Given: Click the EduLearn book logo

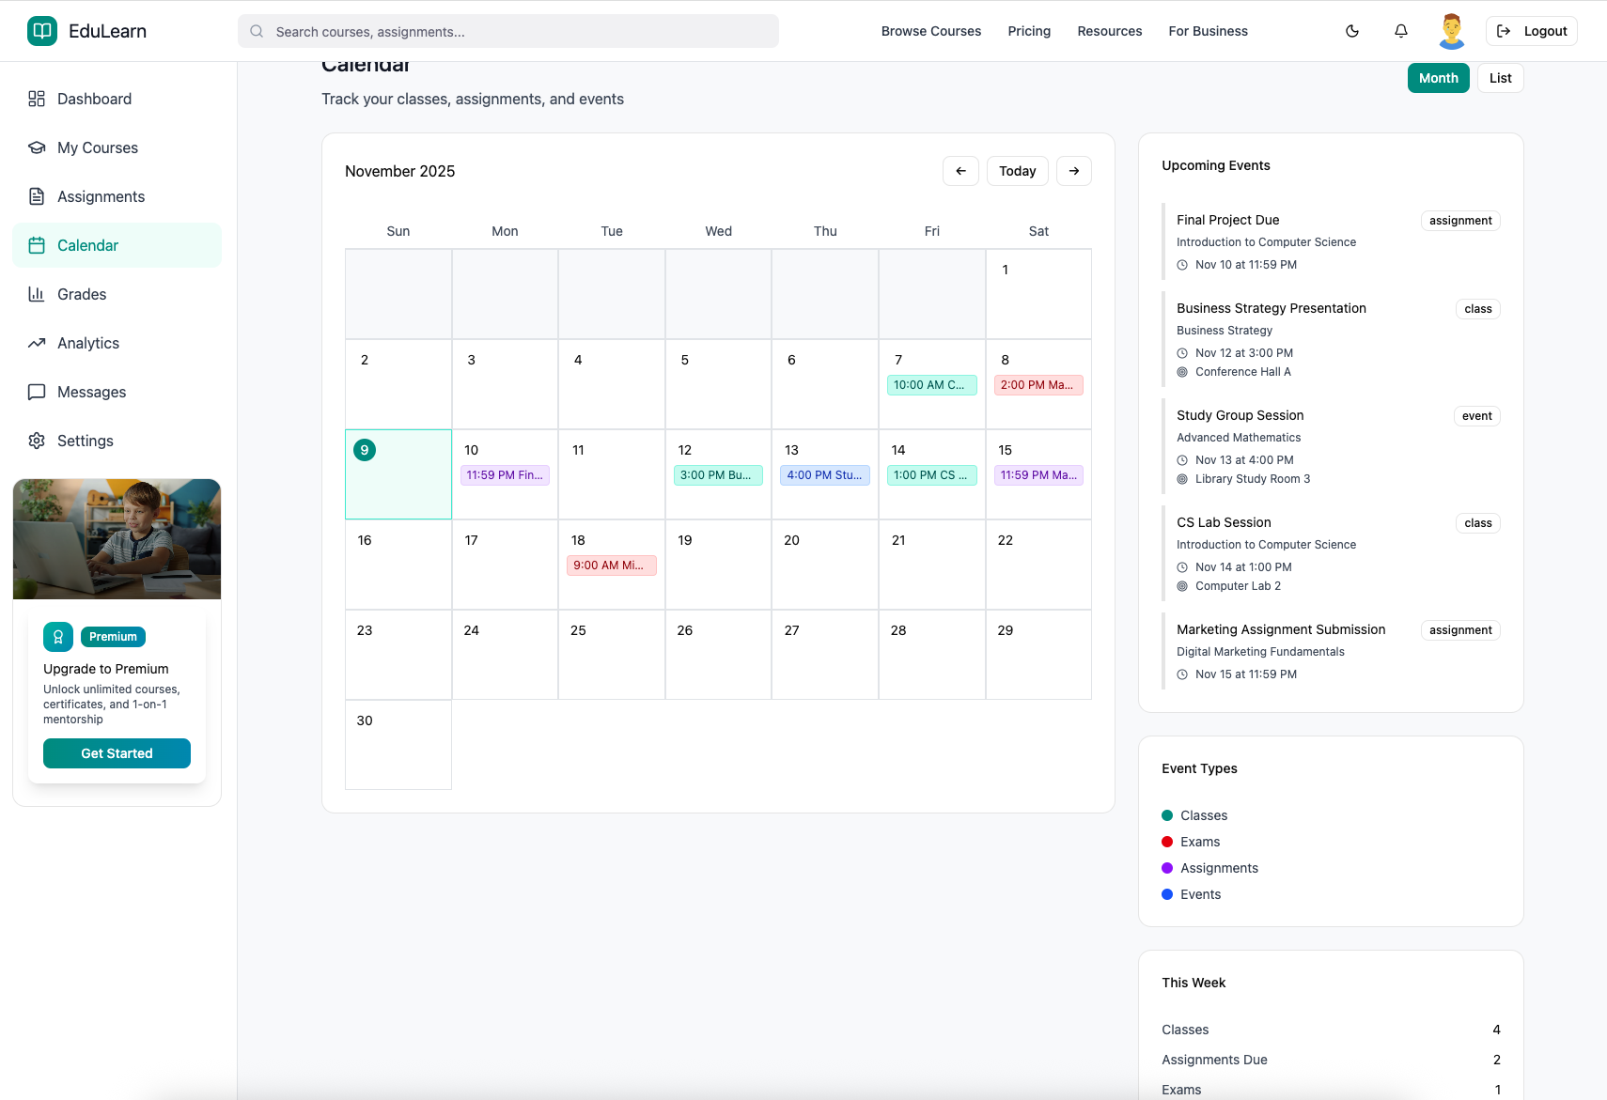Looking at the screenshot, I should tap(42, 31).
